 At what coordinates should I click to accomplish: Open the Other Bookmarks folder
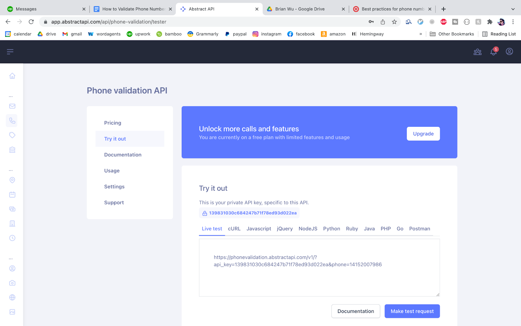click(x=452, y=34)
